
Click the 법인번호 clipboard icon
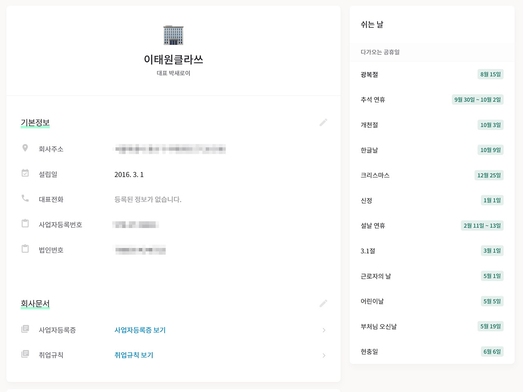[x=25, y=249]
